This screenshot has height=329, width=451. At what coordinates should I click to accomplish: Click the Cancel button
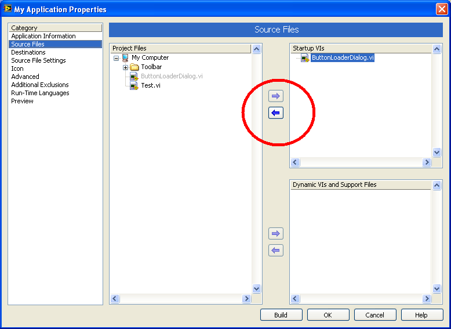coord(374,315)
